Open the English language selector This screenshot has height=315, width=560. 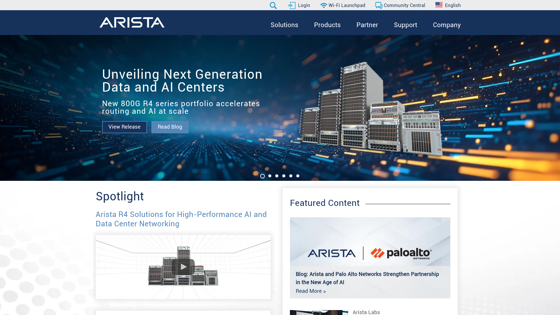point(453,5)
